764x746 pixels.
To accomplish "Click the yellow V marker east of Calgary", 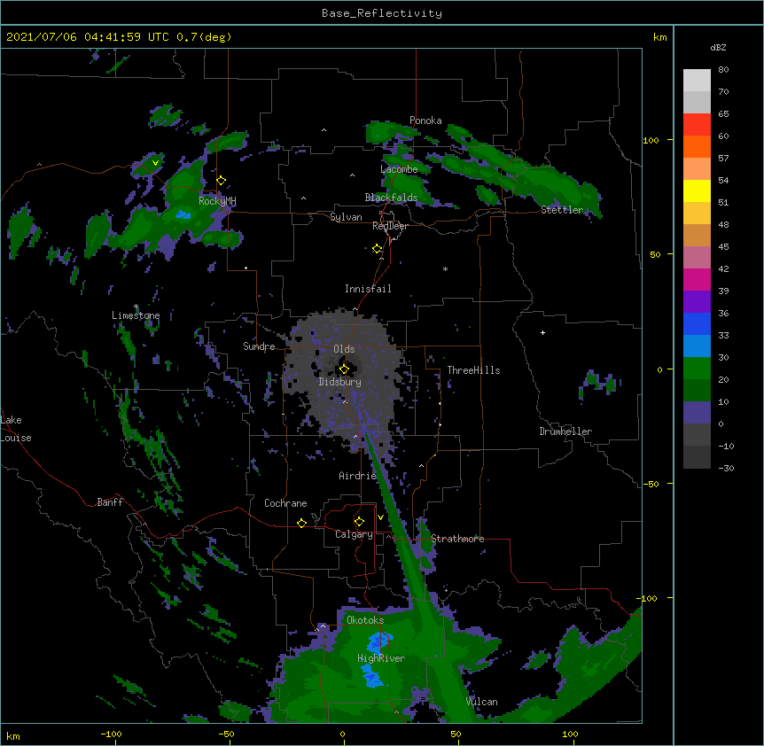I will [x=380, y=517].
